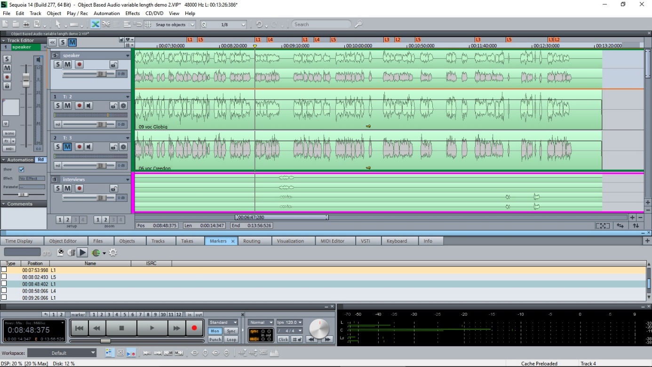652x367 pixels.
Task: Switch to the MIDI Editor tab
Action: coord(333,241)
